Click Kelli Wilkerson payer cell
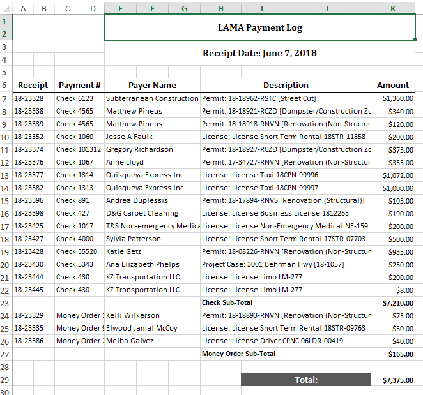The width and height of the screenshot is (423, 395). point(152,315)
